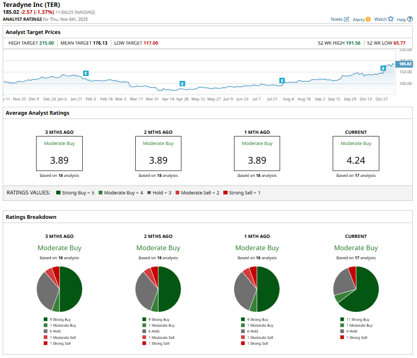Click the Help link
417x358 pixels.
(x=401, y=20)
